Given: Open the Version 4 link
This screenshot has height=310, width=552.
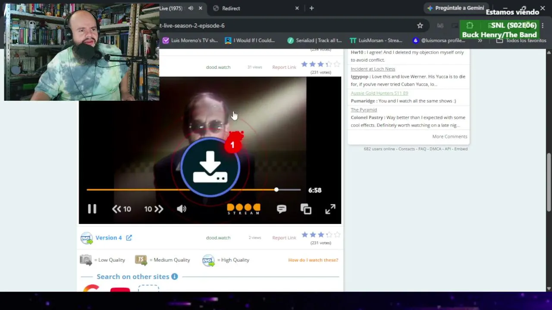Looking at the screenshot, I should click(x=109, y=238).
